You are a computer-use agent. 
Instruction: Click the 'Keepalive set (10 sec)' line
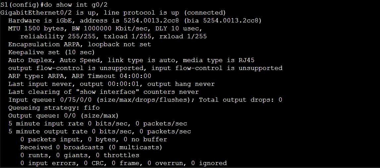[x=51, y=52]
